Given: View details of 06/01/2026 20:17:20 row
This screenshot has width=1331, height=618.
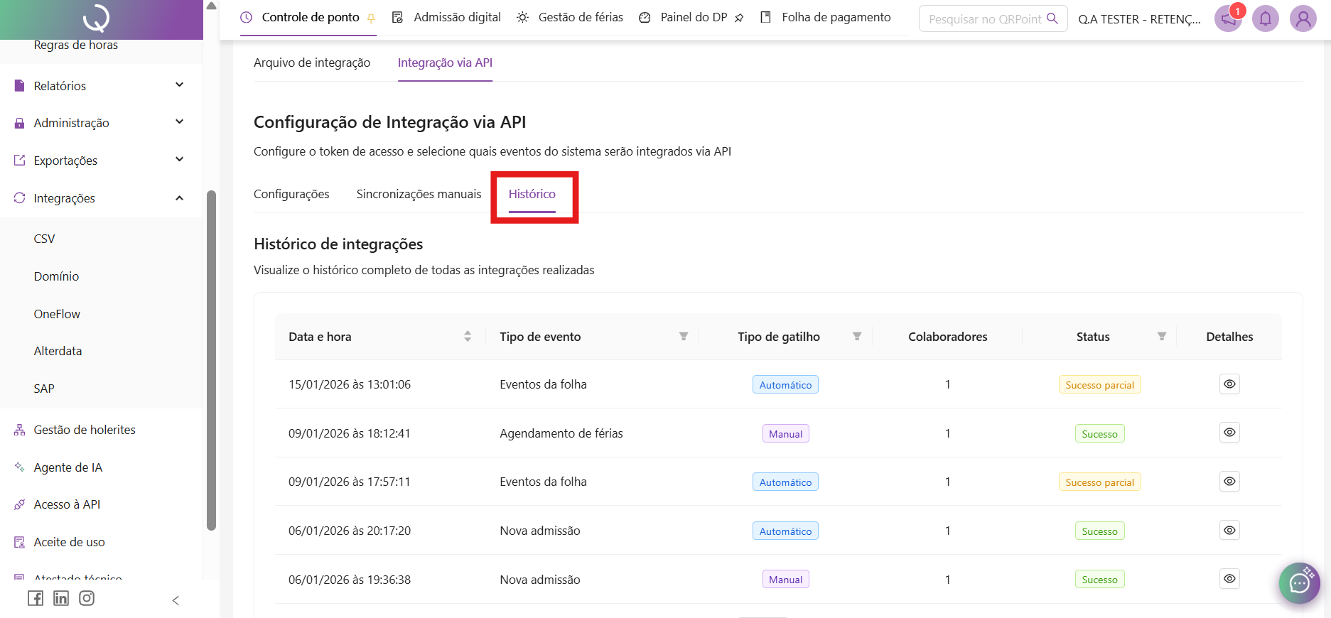Looking at the screenshot, I should point(1229,531).
